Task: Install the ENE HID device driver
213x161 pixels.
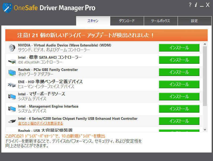Action: point(179,84)
